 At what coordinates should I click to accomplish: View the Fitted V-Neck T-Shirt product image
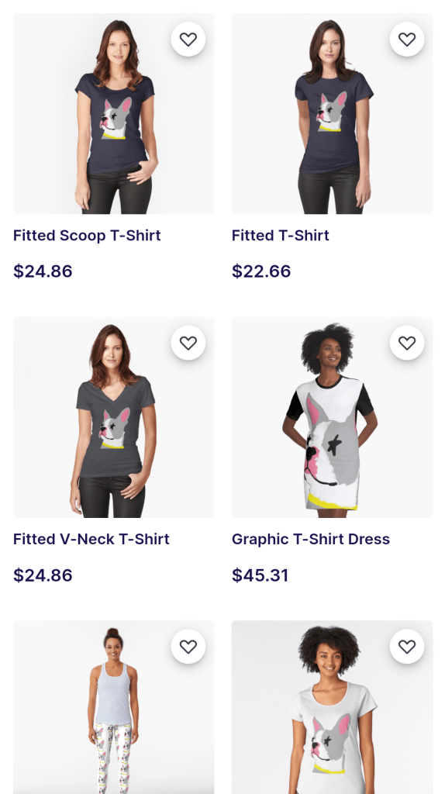tap(114, 417)
